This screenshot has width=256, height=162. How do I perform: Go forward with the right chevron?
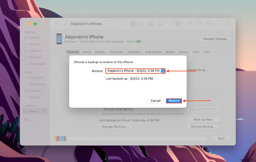pyautogui.click(x=65, y=24)
